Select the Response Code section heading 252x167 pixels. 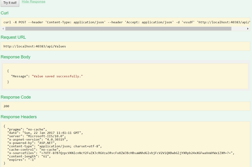tap(16, 97)
